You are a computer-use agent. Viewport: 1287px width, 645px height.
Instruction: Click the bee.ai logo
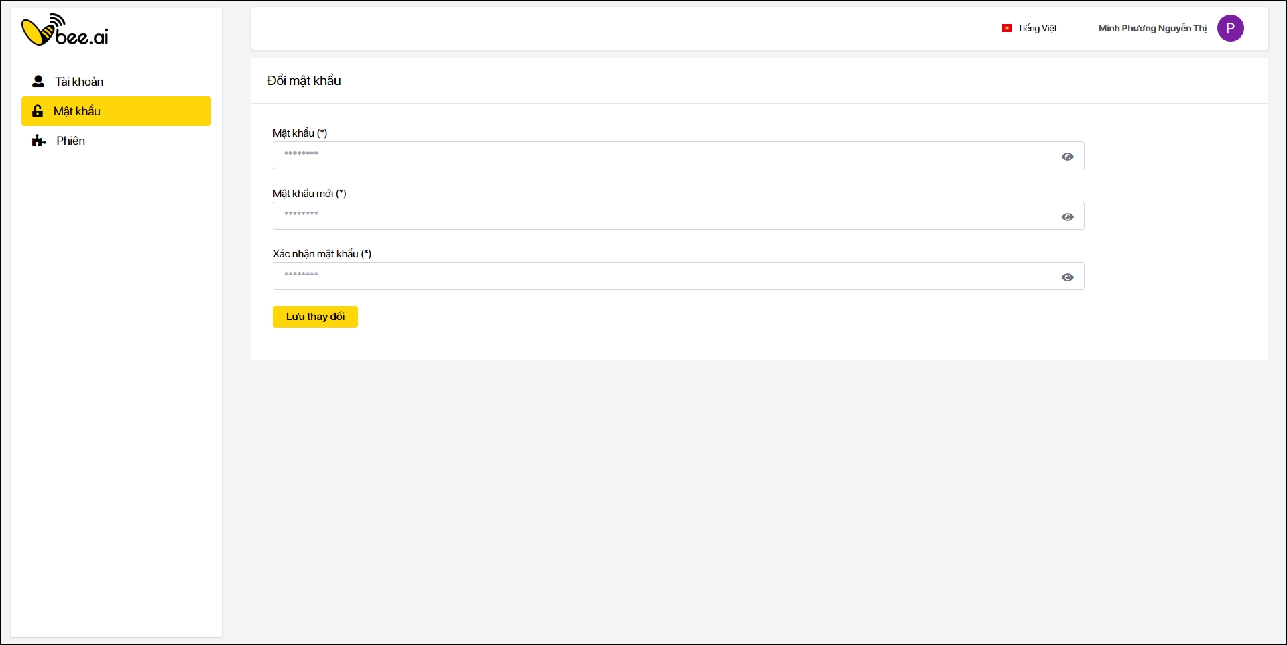(65, 30)
